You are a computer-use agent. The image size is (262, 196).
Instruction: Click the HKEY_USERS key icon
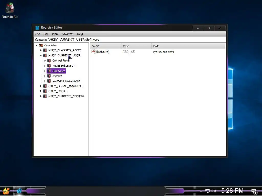[x=45, y=91]
